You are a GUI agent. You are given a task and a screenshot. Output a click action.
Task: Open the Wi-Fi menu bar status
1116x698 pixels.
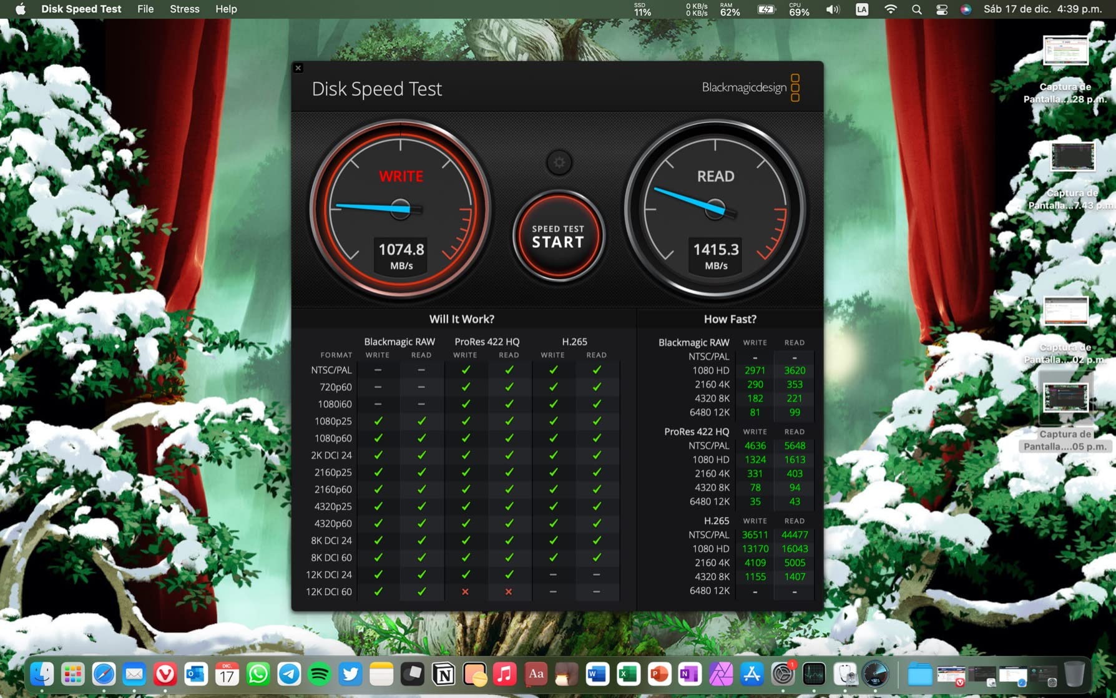[891, 9]
